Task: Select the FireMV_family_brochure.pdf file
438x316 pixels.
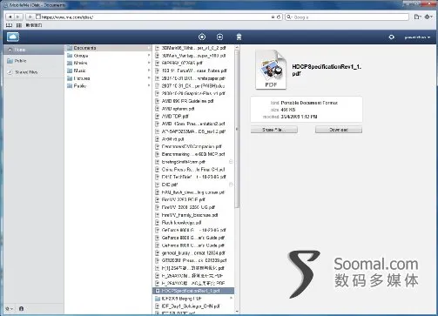Action: pyautogui.click(x=193, y=215)
